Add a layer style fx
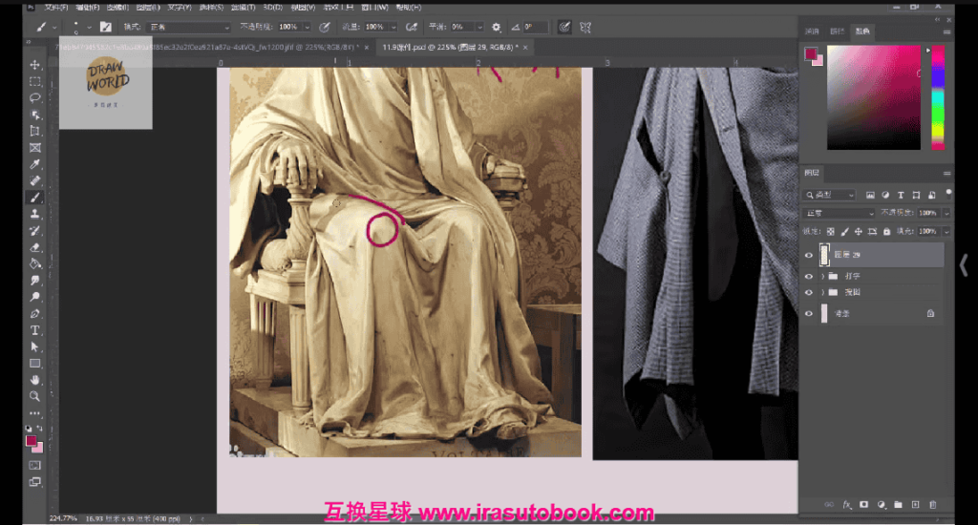This screenshot has width=978, height=525. (847, 504)
